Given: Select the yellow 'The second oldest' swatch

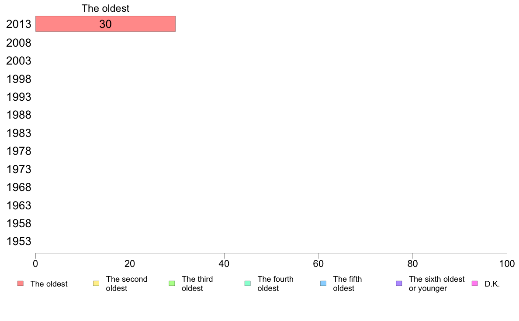Looking at the screenshot, I should pos(96,283).
